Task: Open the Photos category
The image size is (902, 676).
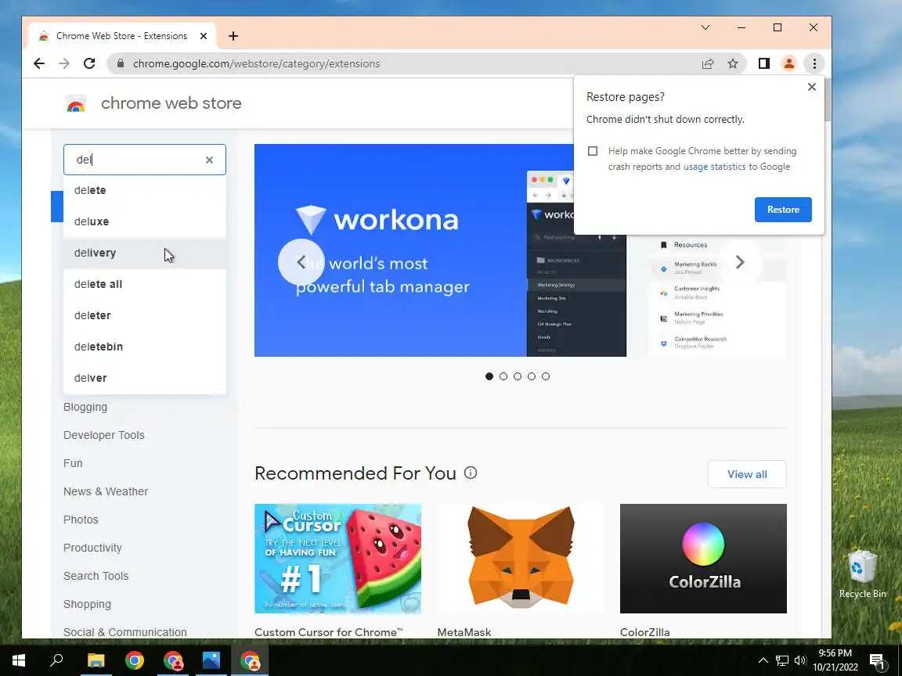Action: click(81, 520)
